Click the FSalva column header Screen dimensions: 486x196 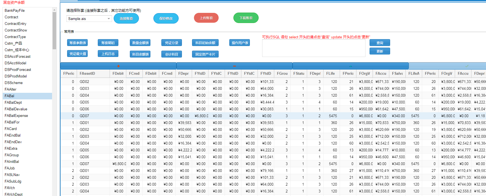click(x=397, y=73)
